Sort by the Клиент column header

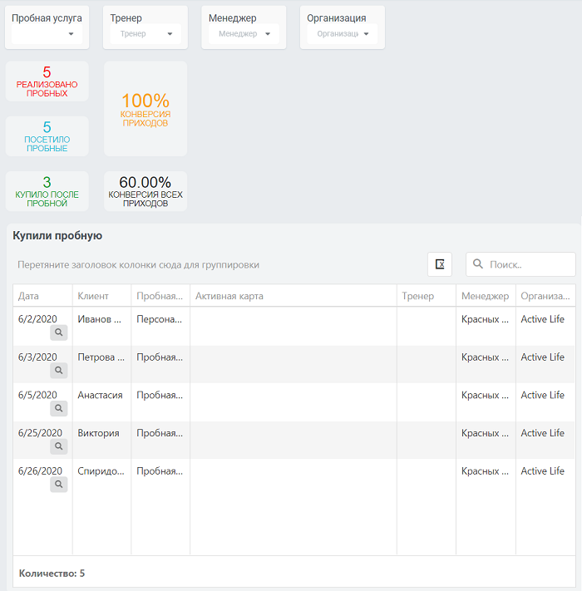101,296
